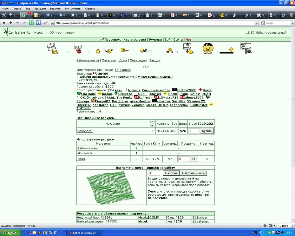Viewport: 295px width, 236px height.
Task: Click the back arrow navigation button
Action: click(11, 23)
